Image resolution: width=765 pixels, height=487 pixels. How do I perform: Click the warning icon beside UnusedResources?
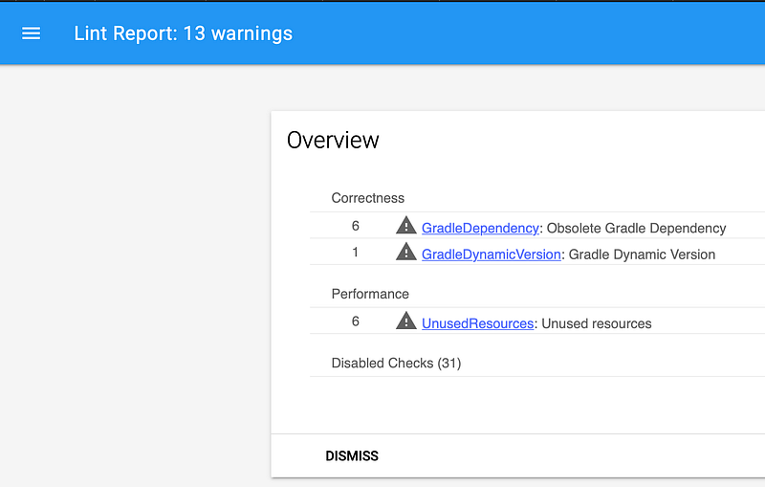pos(406,322)
